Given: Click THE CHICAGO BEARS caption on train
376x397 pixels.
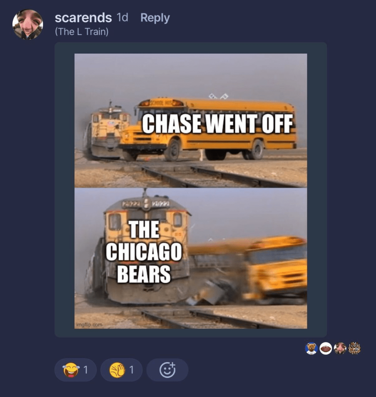Looking at the screenshot, I should pyautogui.click(x=144, y=252).
